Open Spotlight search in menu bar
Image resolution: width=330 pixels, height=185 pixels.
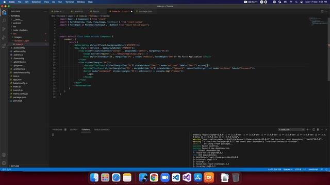(296, 2)
